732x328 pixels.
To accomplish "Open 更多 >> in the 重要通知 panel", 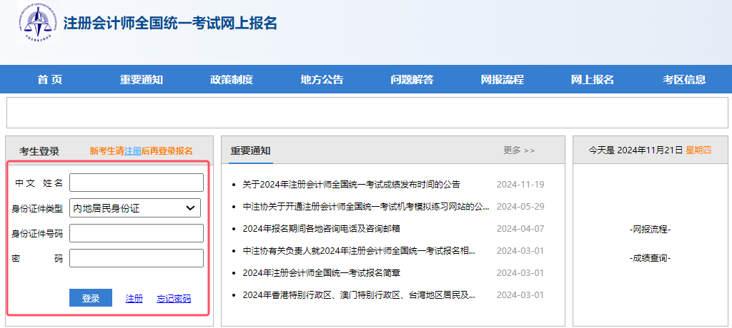I will tap(519, 150).
